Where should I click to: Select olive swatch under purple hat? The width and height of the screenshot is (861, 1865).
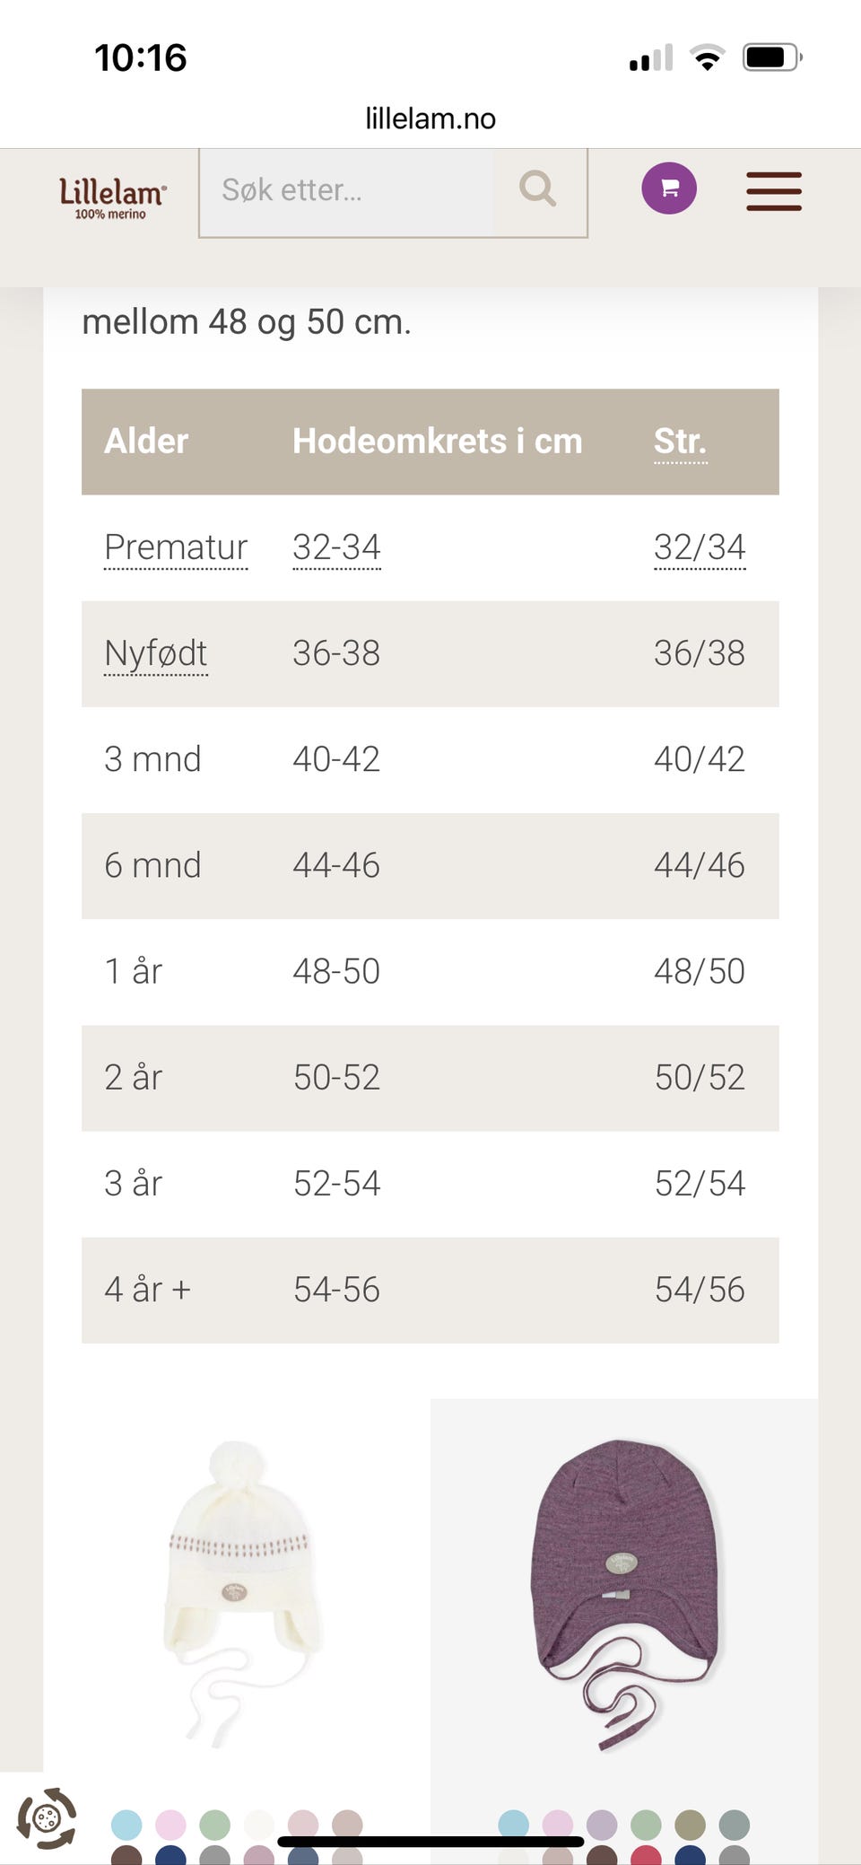(x=690, y=1825)
